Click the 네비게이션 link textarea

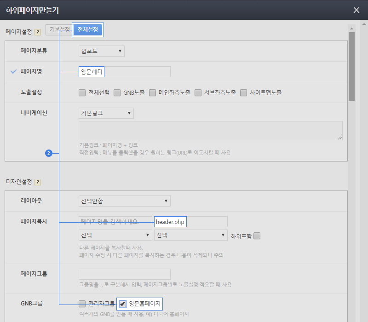click(x=210, y=131)
